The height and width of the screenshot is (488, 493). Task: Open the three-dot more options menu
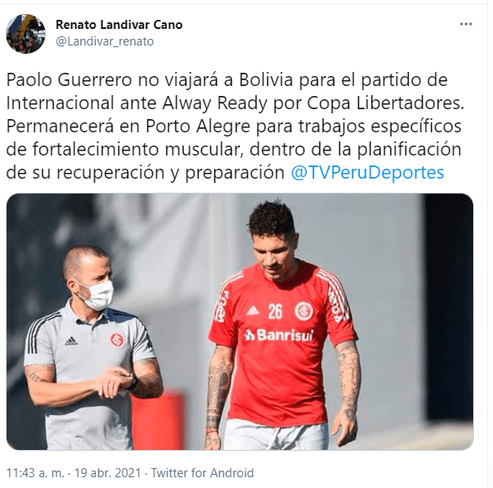[466, 24]
